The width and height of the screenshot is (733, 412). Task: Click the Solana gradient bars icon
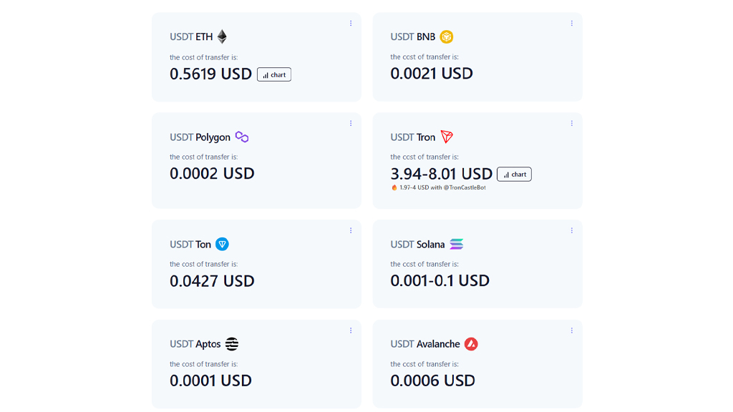(456, 244)
